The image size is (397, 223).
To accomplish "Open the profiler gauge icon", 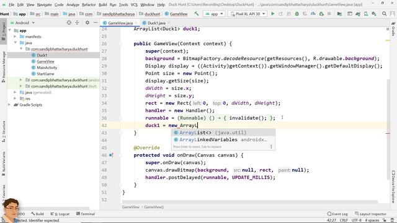I will (313, 14).
